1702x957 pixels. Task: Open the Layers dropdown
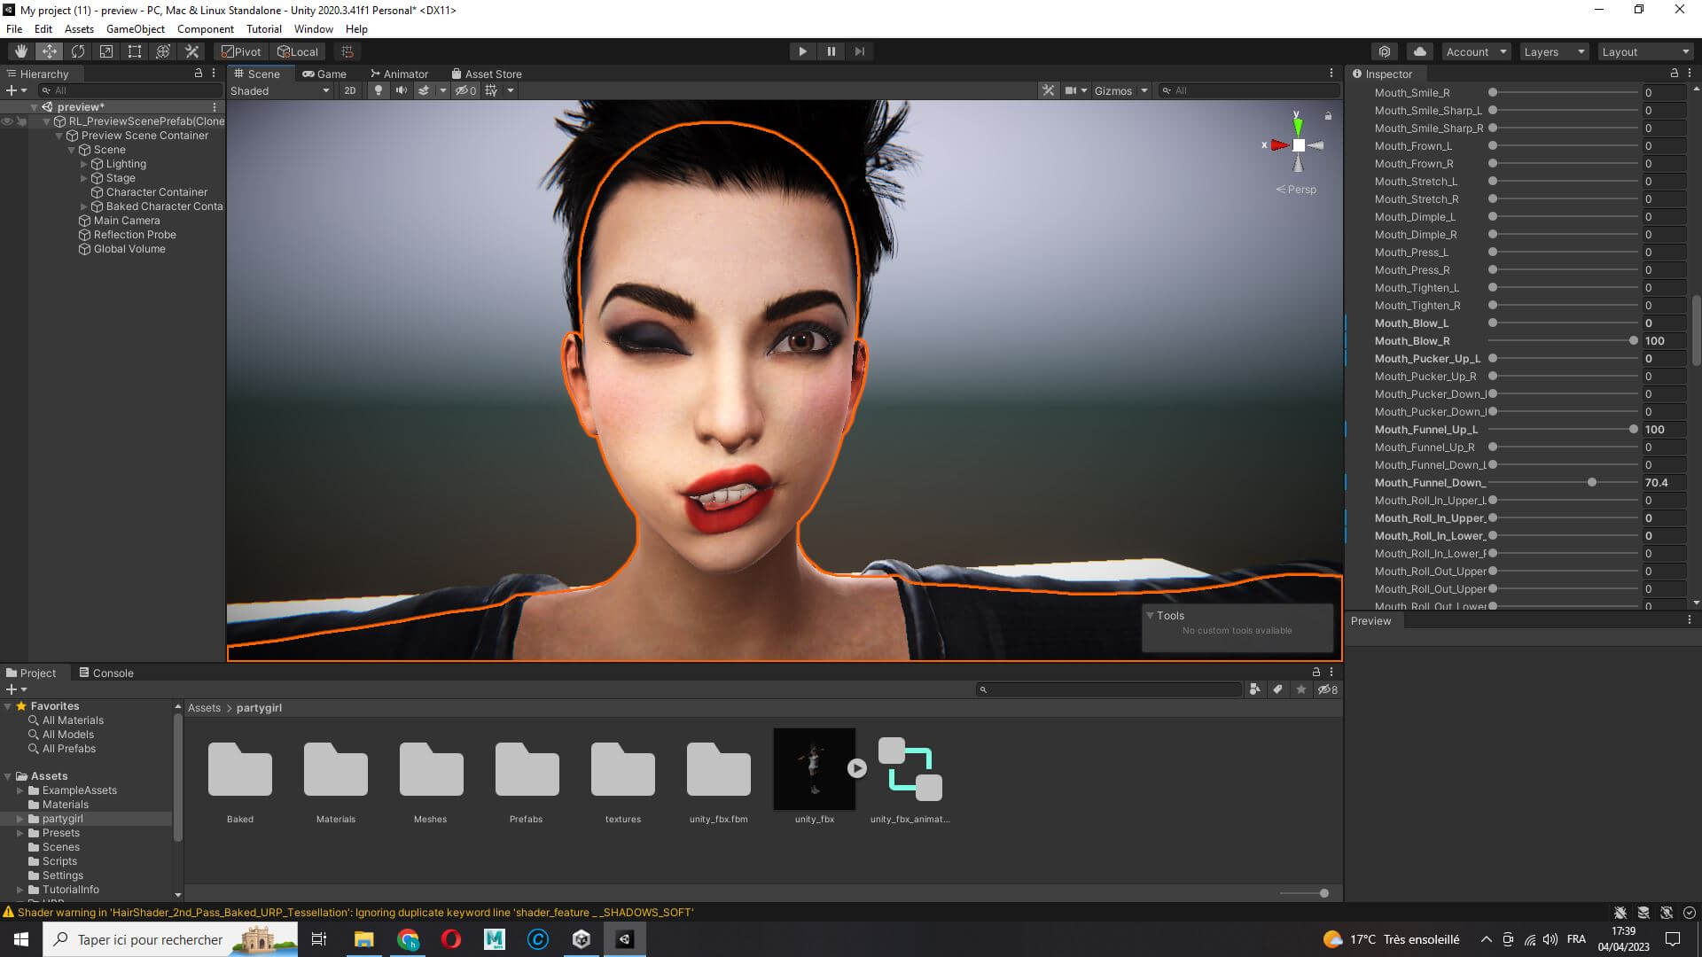pyautogui.click(x=1553, y=51)
